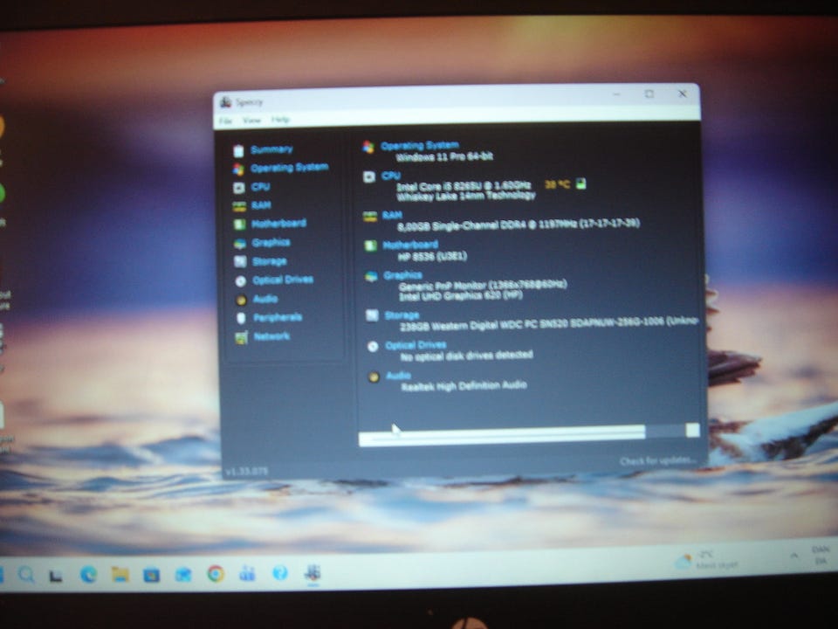Select the Intel Core i5 8265U text
This screenshot has height=629, width=838.
(464, 186)
